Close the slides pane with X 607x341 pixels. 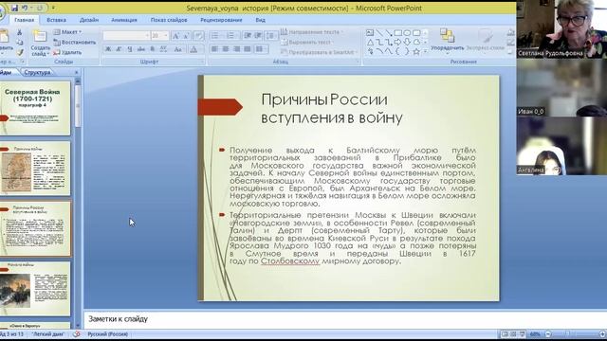pos(76,72)
